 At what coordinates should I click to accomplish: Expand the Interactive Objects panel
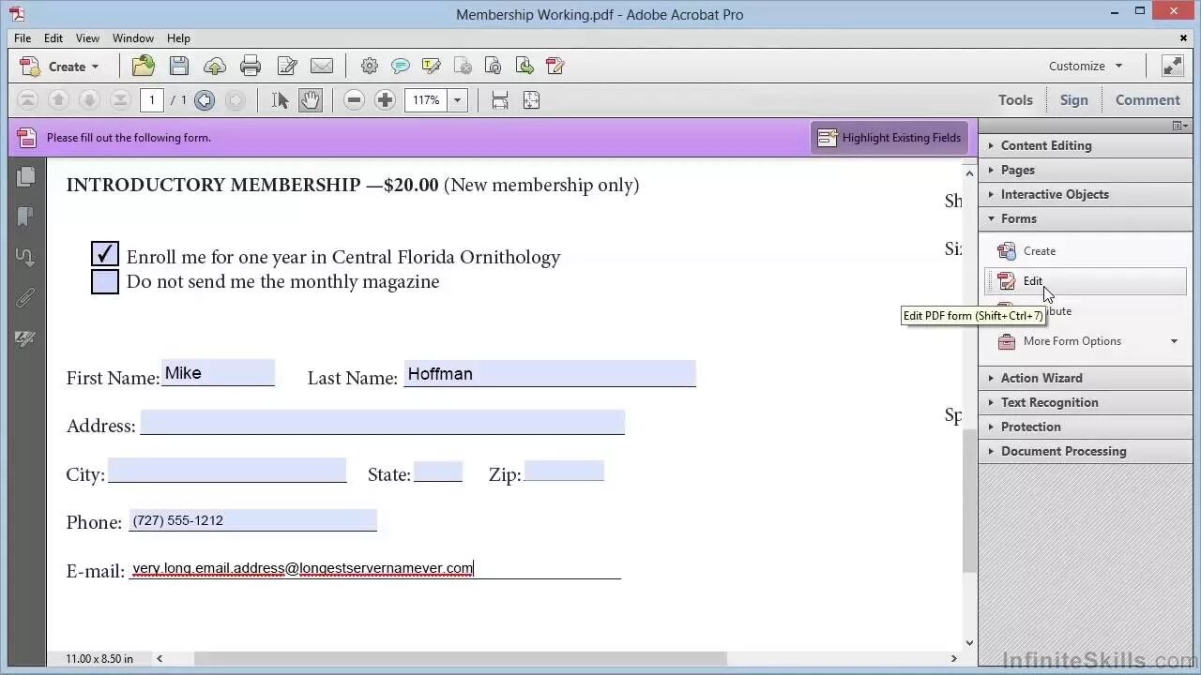click(x=1086, y=194)
